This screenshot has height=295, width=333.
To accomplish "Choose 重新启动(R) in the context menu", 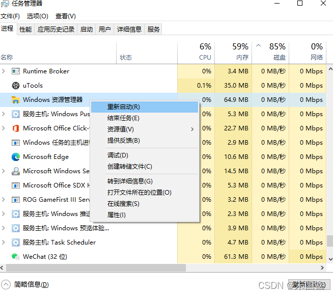I will (145, 106).
